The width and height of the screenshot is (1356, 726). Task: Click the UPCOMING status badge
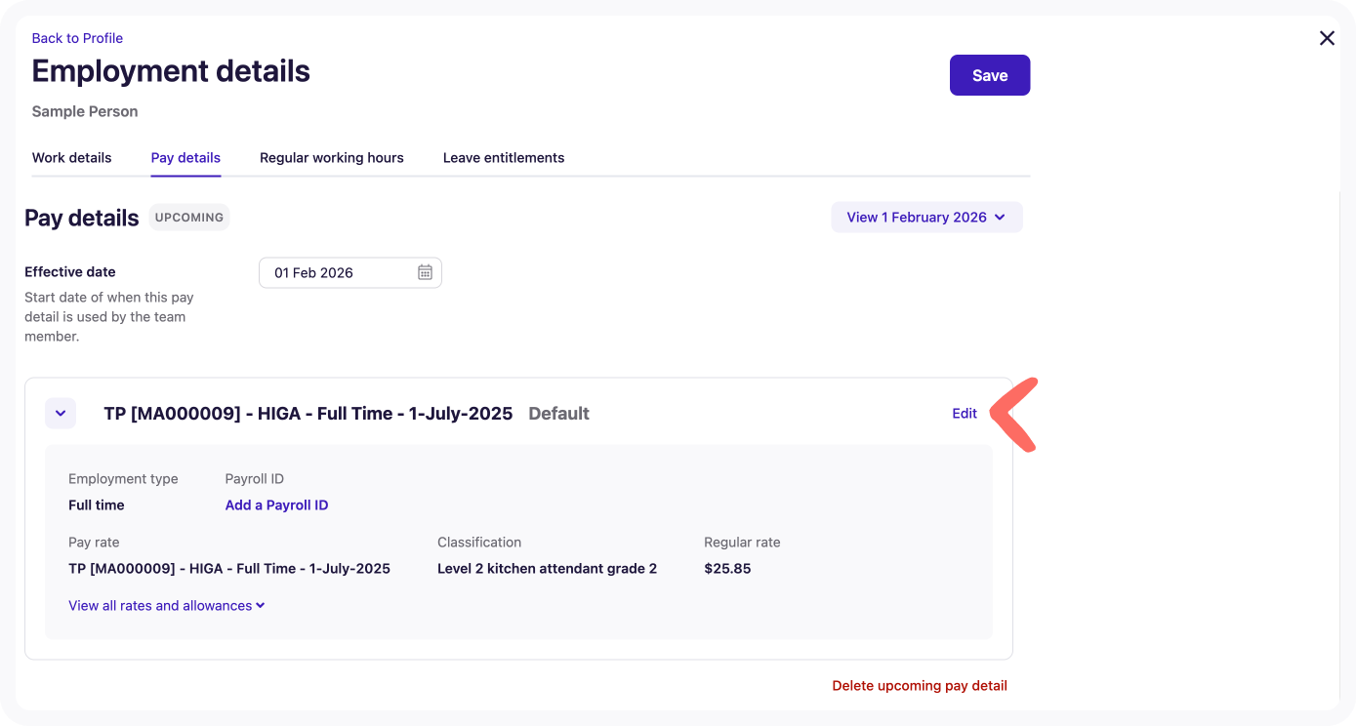pos(188,218)
